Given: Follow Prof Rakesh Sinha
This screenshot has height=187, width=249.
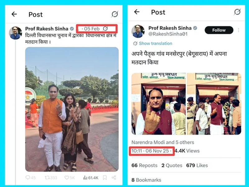Looking at the screenshot, I should 219,30.
